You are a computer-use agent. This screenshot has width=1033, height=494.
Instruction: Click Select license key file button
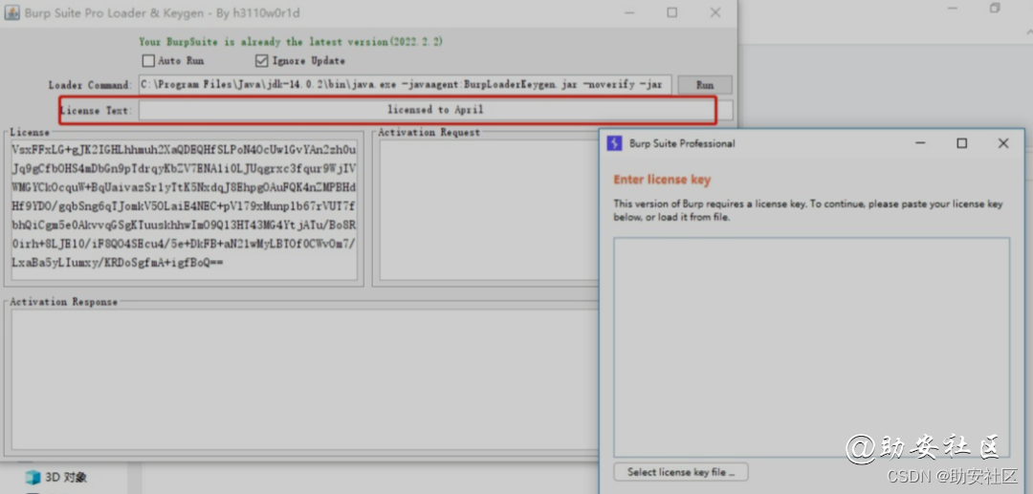click(681, 472)
